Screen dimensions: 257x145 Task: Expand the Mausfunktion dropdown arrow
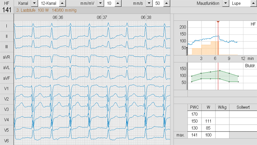(226, 3)
